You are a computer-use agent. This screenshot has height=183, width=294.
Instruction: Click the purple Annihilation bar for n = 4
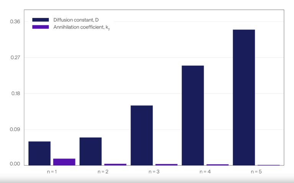[x=217, y=165]
